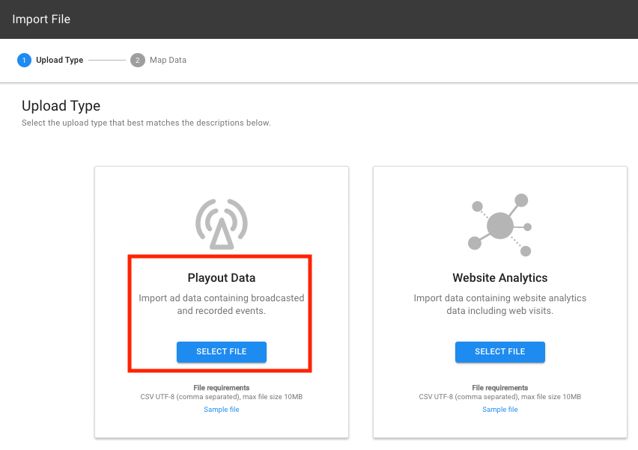Open Sample file link for Playout Data
Image resolution: width=638 pixels, height=450 pixels.
tap(221, 410)
